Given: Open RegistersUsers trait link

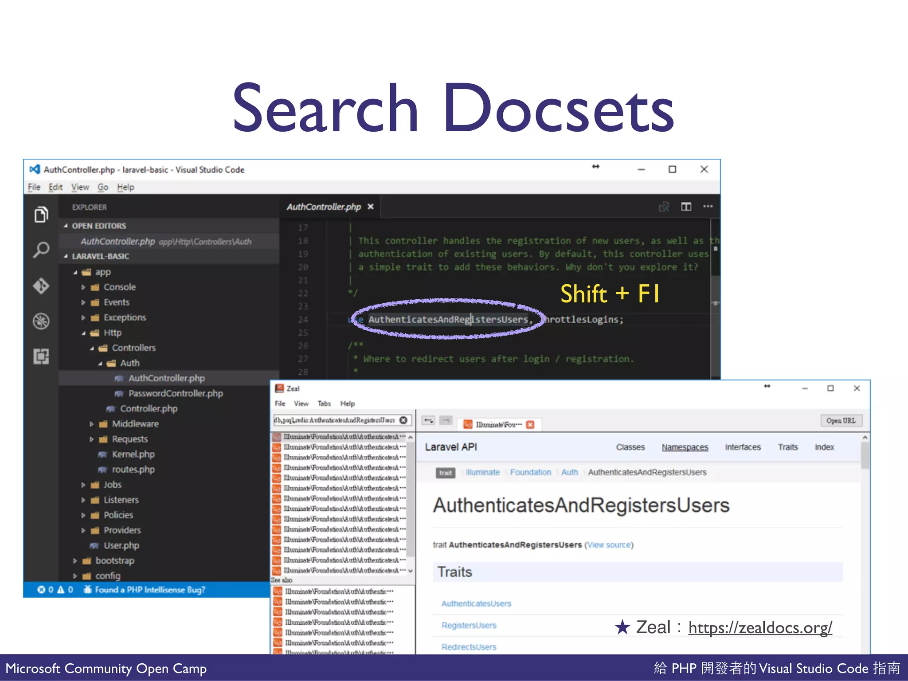Looking at the screenshot, I should click(x=469, y=625).
